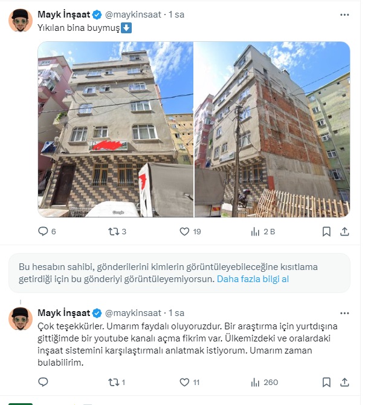View analytics of the 2 B views tweet

point(263,232)
